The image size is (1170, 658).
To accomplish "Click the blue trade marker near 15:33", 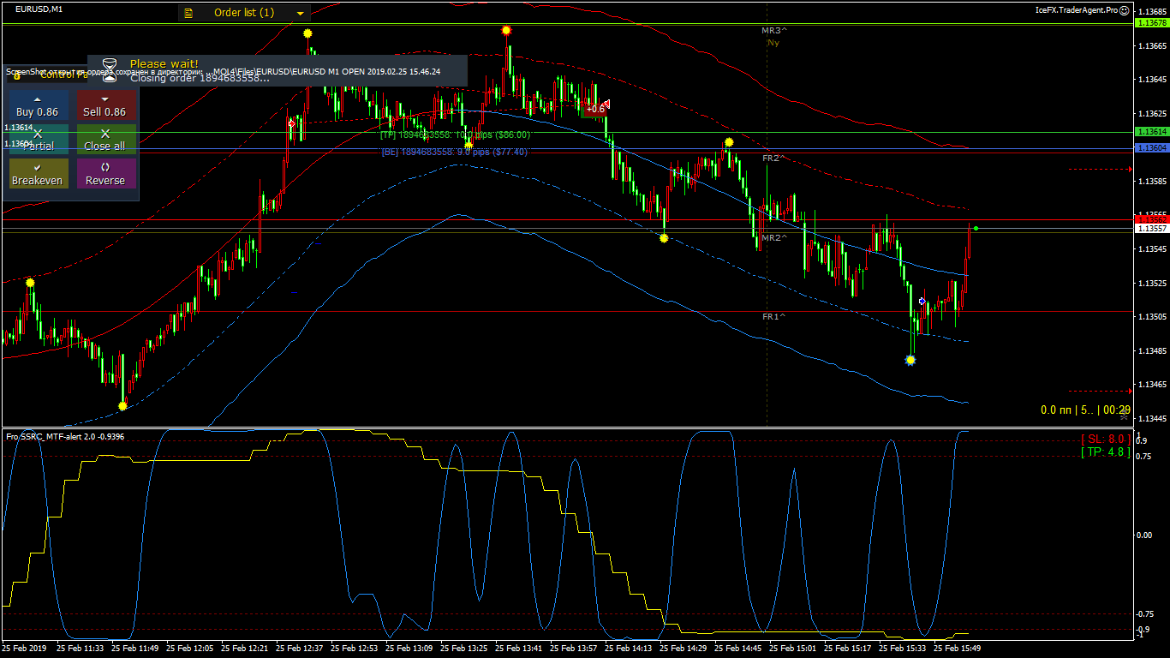I will coord(922,302).
